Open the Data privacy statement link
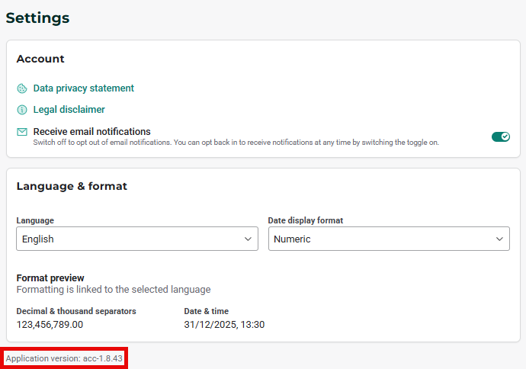This screenshot has height=369, width=526. [x=83, y=88]
